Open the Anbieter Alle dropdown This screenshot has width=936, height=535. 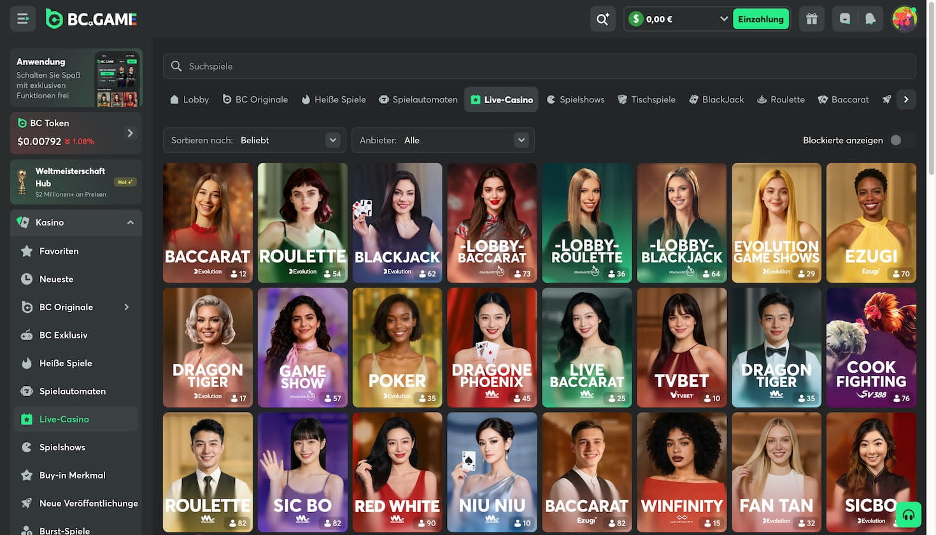click(x=443, y=140)
